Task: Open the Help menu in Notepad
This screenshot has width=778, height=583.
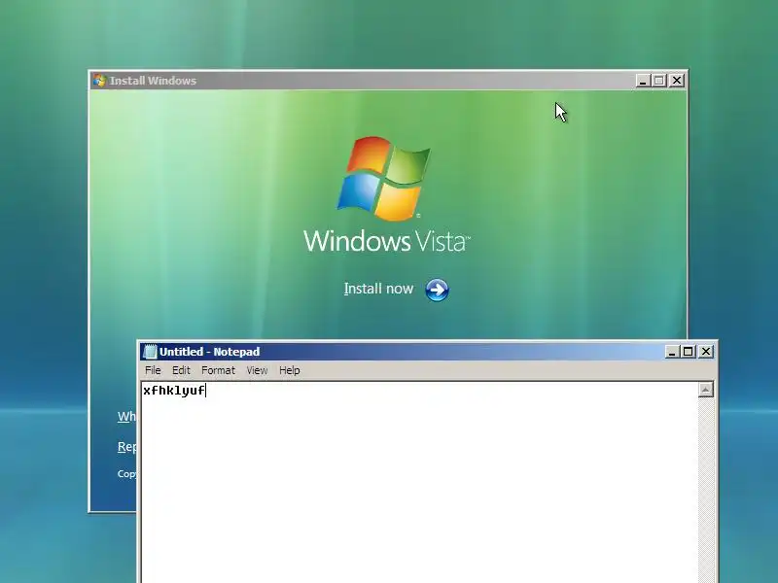Action: point(289,370)
